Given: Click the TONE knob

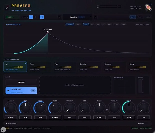Looking at the screenshot, I should (55, 108).
